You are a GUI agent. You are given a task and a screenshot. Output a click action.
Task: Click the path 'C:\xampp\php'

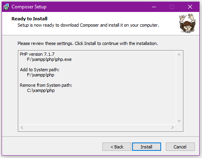[x=41, y=90]
